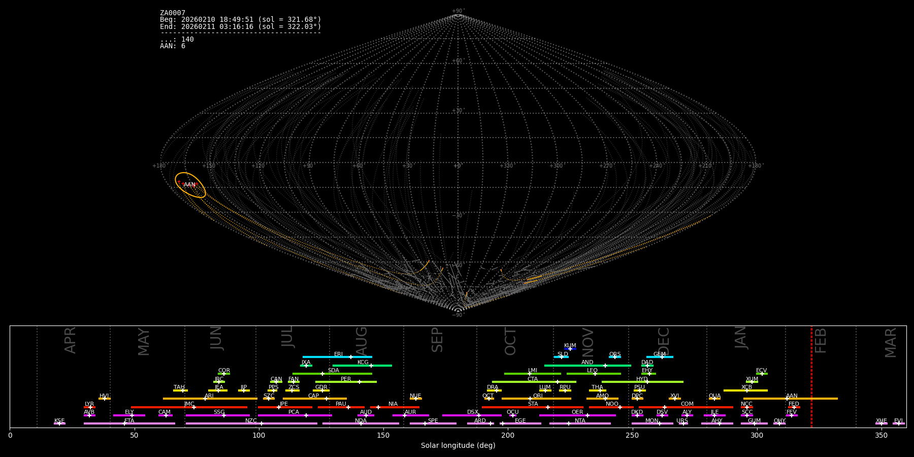
Task: Click the HVI shower label
Action: pyautogui.click(x=104, y=396)
